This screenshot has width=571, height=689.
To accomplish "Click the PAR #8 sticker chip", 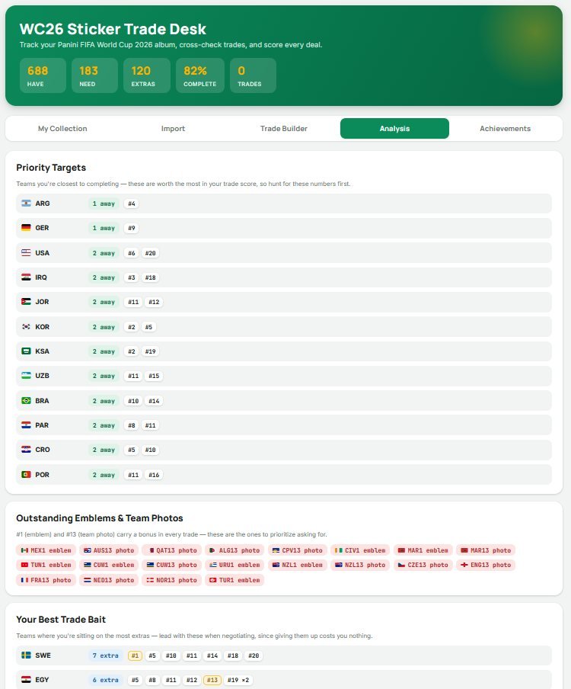I will pos(132,425).
